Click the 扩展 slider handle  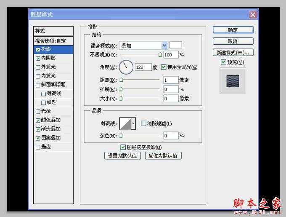point(121,89)
